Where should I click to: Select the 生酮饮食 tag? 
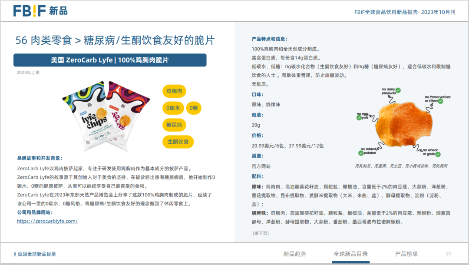pos(178,142)
